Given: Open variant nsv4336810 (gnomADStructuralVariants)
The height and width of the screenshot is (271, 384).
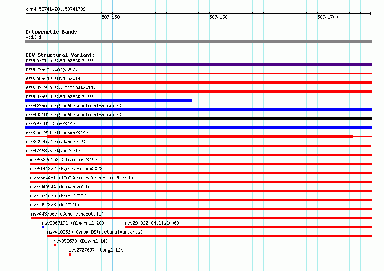Looking at the screenshot, I should [74, 114].
